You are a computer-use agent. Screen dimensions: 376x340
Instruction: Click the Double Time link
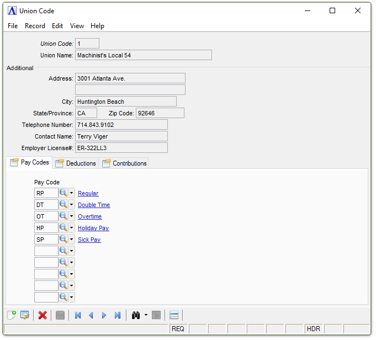coord(94,205)
